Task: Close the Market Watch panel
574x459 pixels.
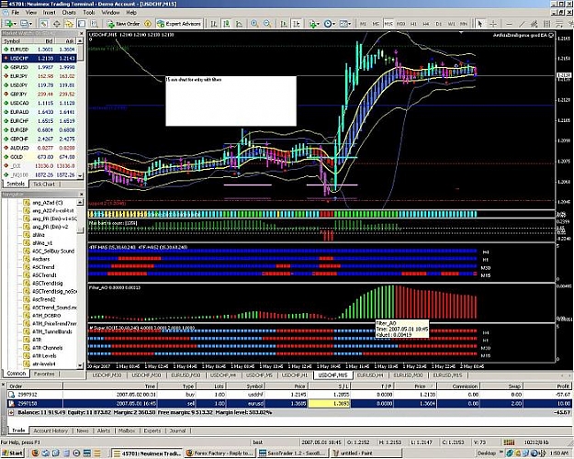Action: coord(82,33)
